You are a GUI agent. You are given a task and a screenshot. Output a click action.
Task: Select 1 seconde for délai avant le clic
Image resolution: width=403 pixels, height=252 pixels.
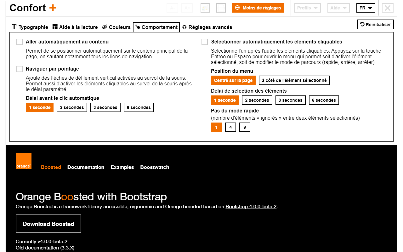click(40, 107)
